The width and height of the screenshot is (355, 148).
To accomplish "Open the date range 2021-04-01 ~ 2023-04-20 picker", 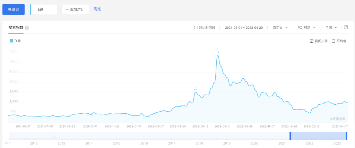I will click(244, 28).
